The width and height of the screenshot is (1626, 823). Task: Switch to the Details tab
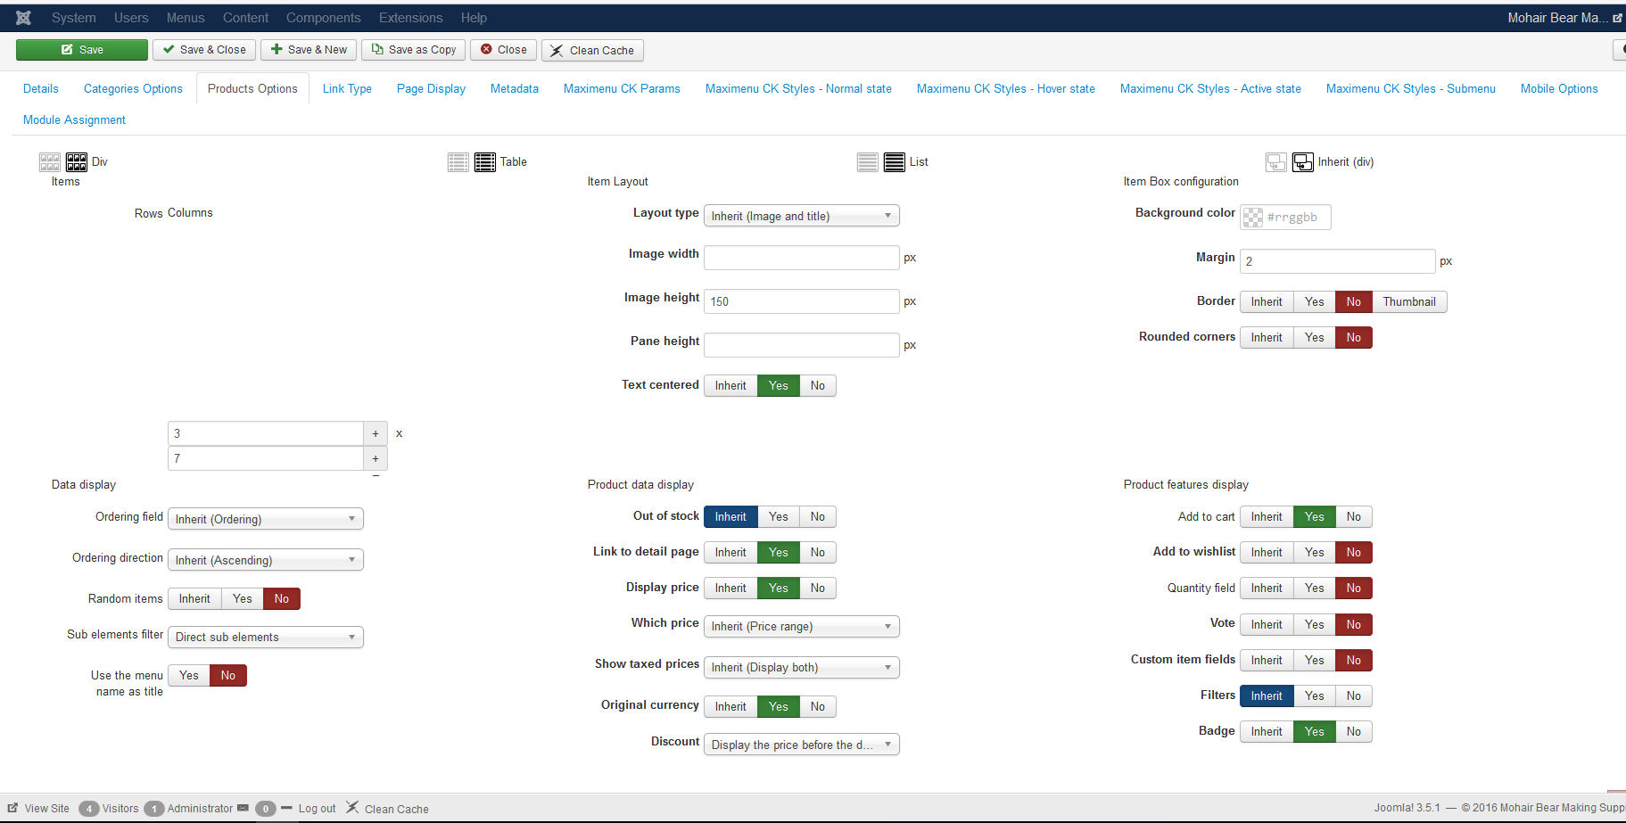pos(41,88)
